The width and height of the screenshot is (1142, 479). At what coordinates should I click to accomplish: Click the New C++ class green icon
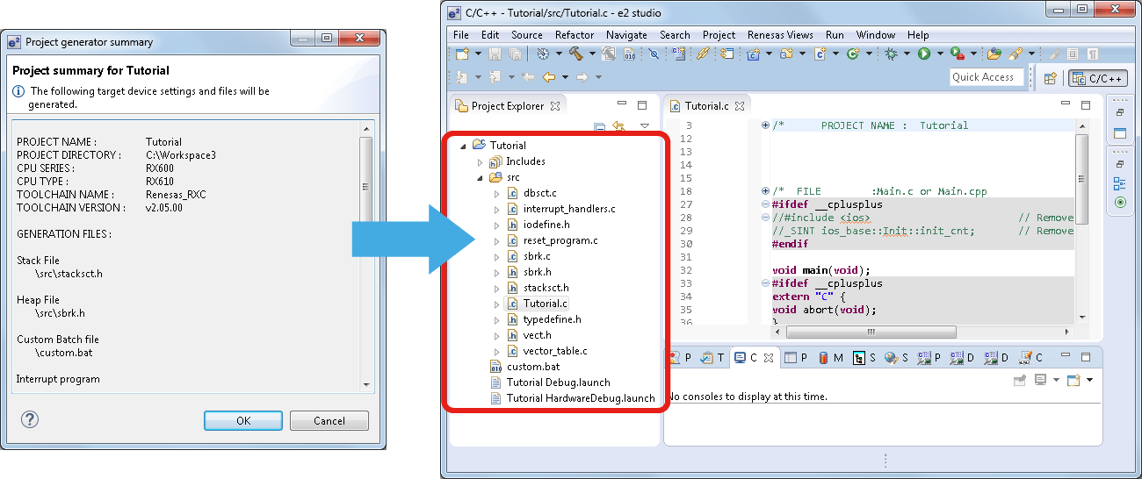[853, 54]
